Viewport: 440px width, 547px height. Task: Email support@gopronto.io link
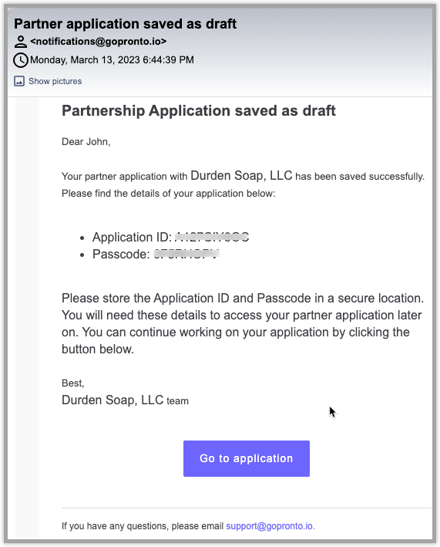tap(270, 525)
